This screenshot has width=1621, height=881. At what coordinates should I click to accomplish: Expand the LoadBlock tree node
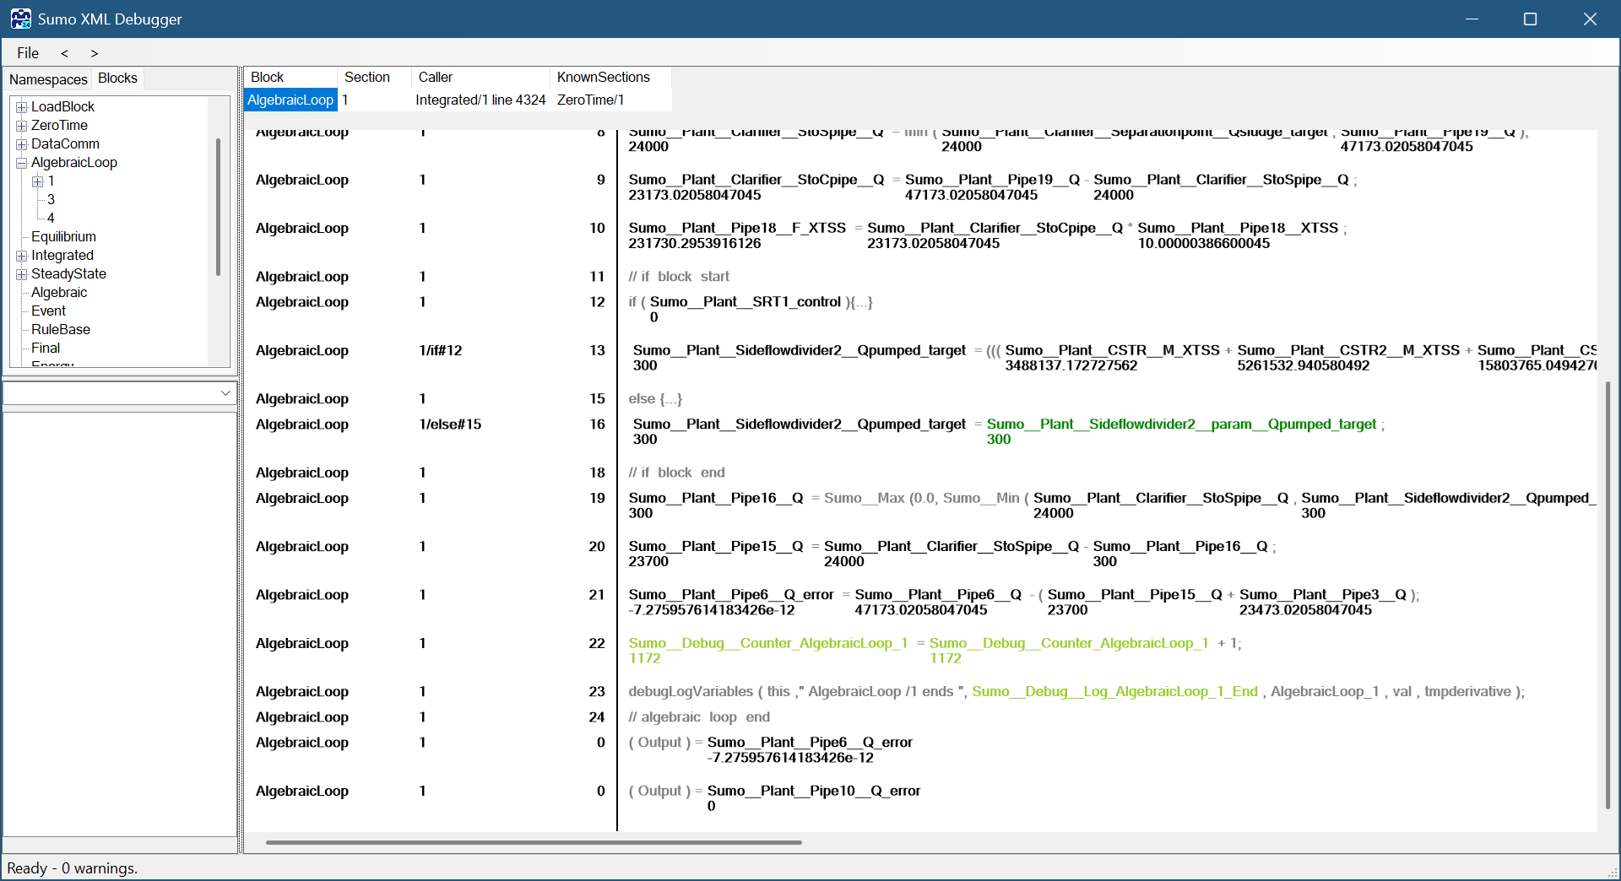tap(22, 107)
